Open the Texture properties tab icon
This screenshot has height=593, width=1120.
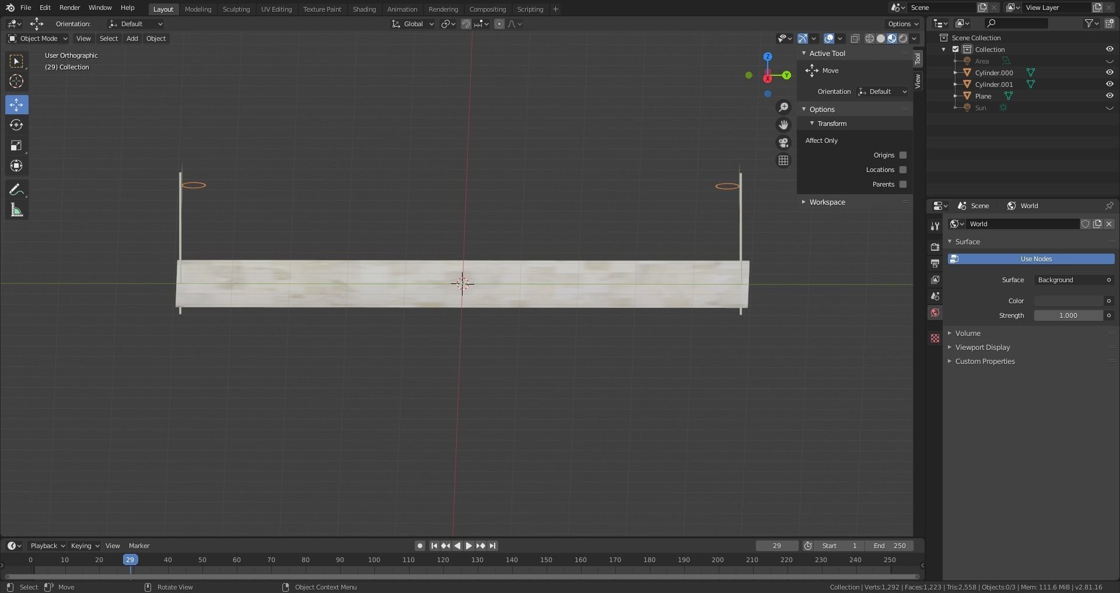935,338
